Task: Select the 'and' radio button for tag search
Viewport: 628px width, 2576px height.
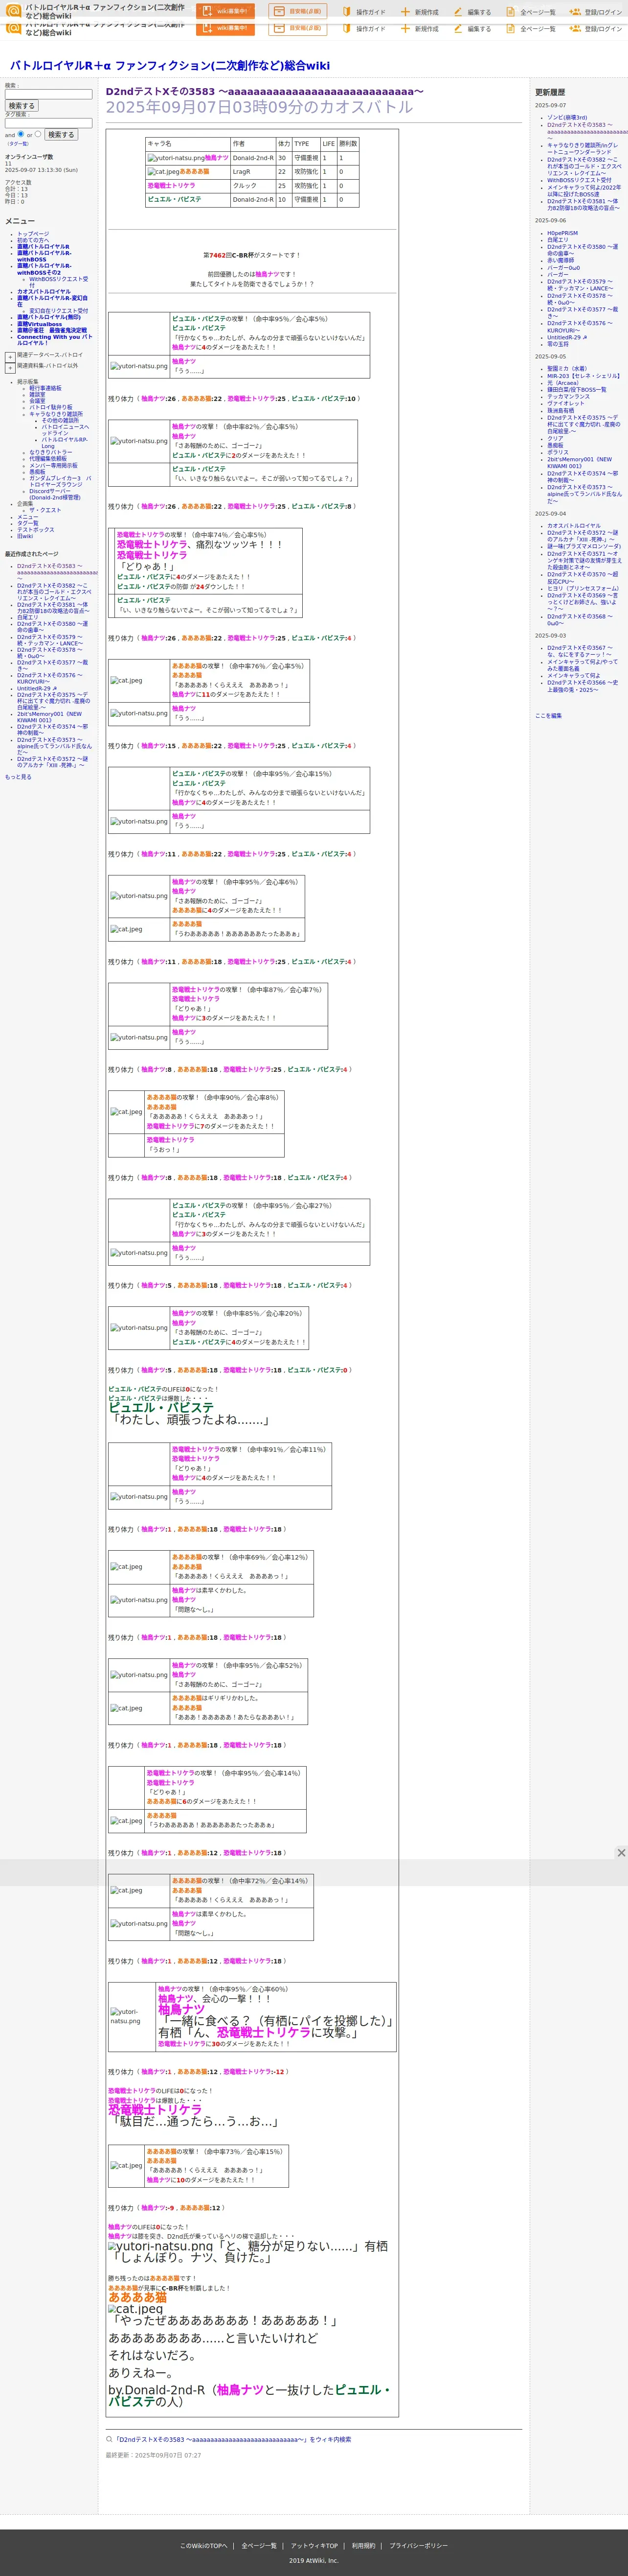Action: [x=21, y=134]
